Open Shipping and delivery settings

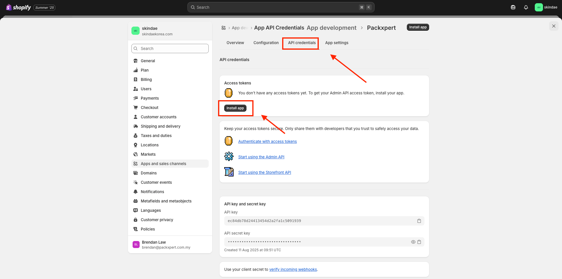point(170,126)
